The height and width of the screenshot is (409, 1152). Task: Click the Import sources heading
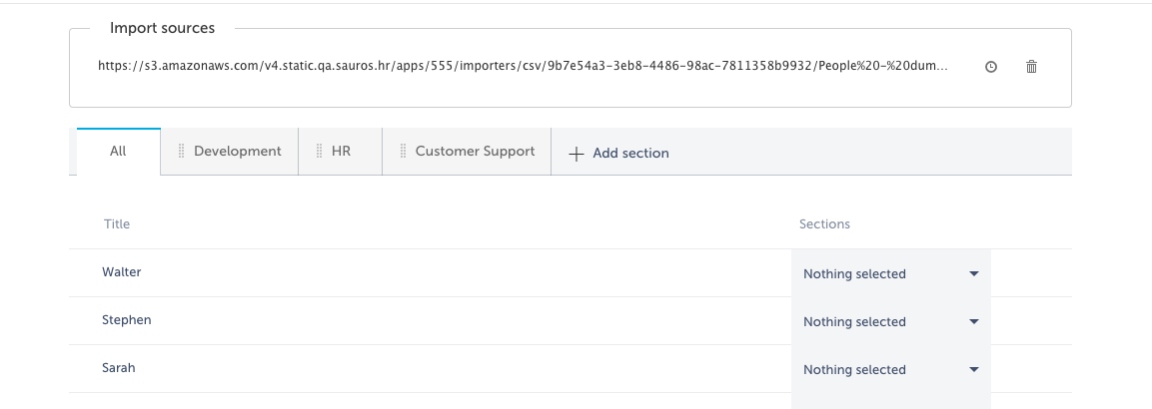pyautogui.click(x=162, y=28)
